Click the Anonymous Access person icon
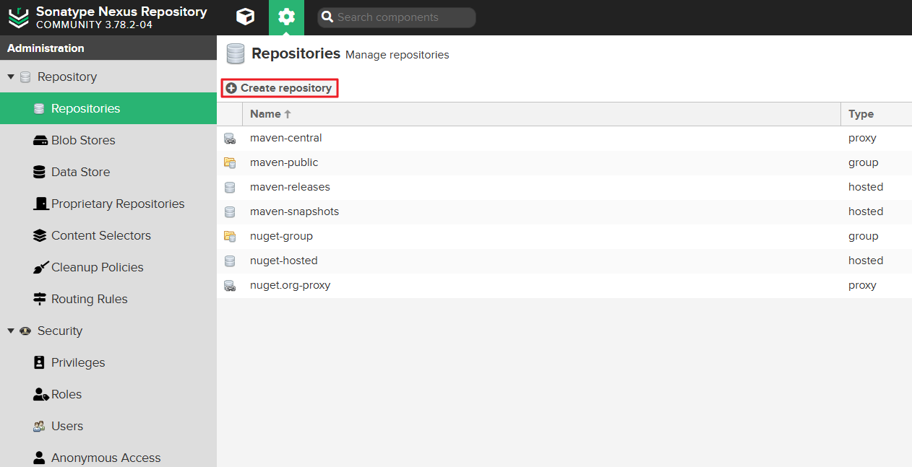 (x=39, y=458)
